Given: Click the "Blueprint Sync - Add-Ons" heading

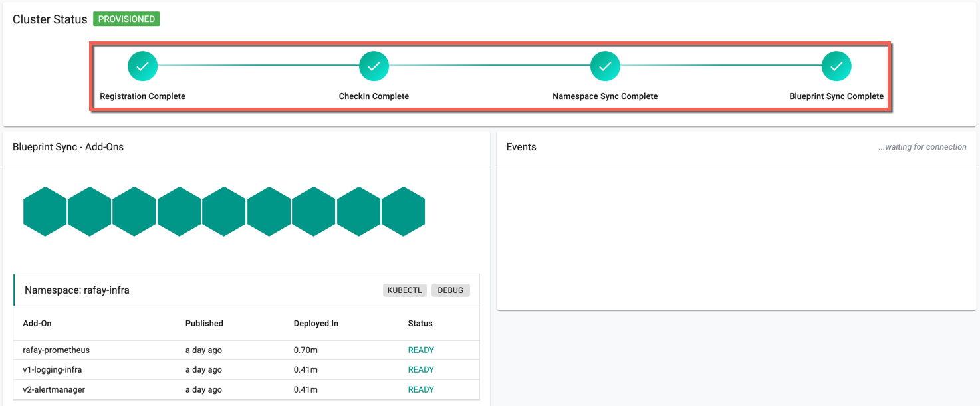Looking at the screenshot, I should [68, 147].
